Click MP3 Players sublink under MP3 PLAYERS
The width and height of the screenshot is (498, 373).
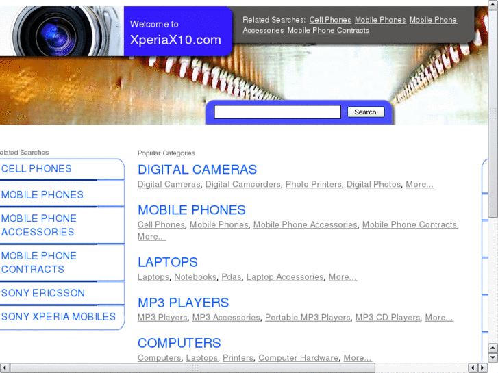(162, 318)
